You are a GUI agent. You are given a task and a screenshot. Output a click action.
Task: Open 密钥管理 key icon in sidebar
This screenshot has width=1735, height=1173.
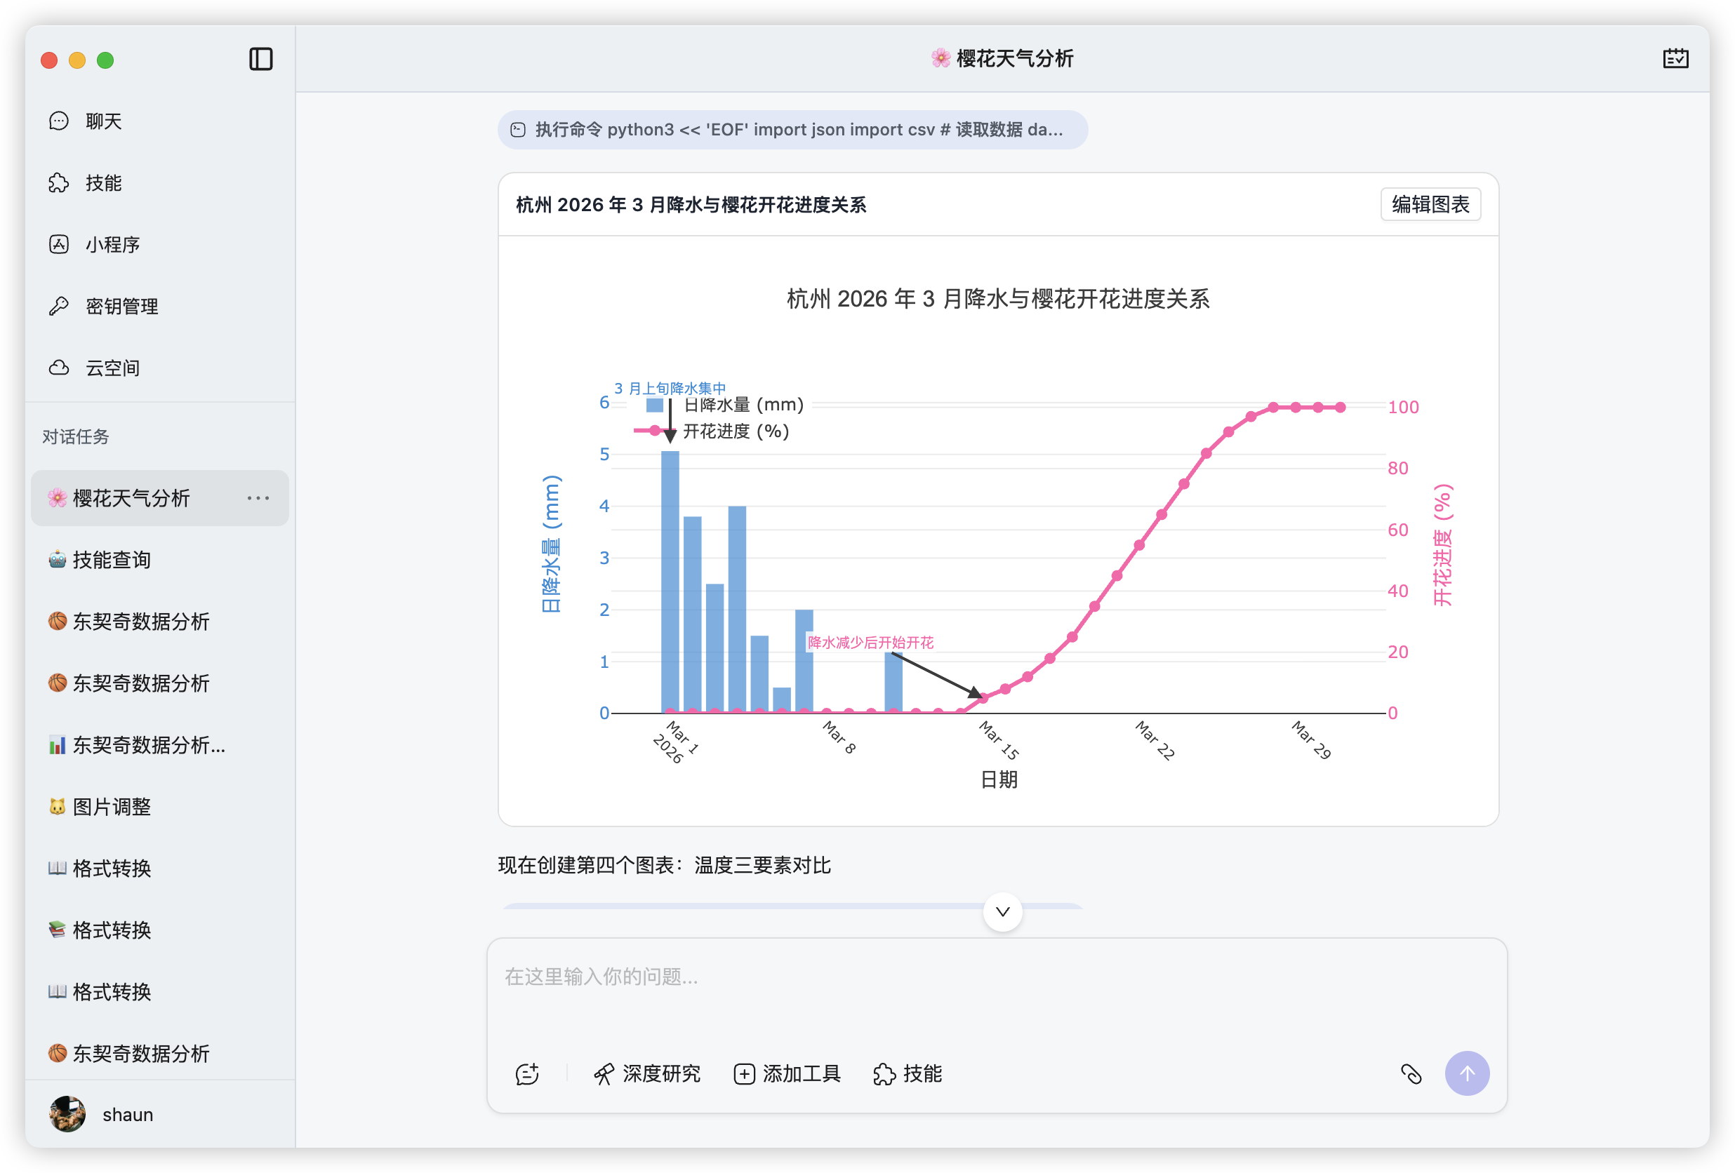[59, 306]
